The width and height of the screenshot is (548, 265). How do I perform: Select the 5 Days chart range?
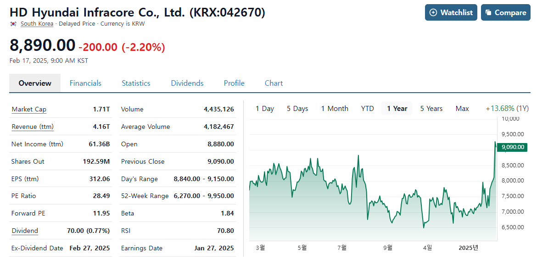coord(297,109)
